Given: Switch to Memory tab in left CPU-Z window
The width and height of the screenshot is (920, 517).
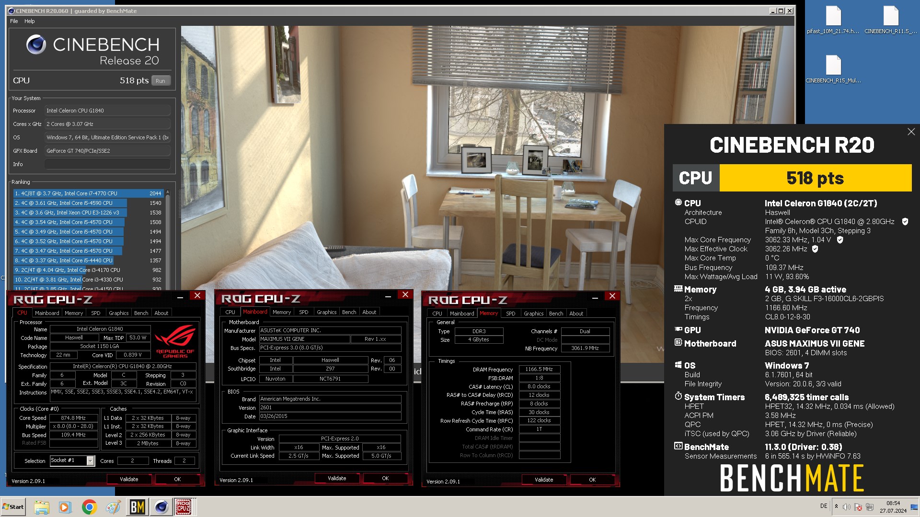Looking at the screenshot, I should pyautogui.click(x=74, y=313).
